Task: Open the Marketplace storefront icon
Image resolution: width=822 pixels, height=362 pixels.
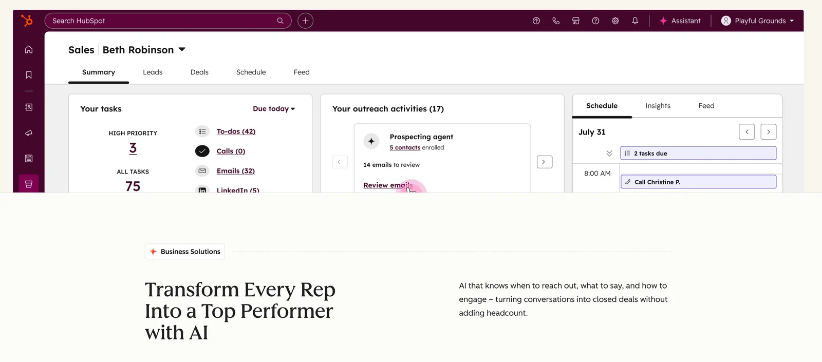Action: 576,21
